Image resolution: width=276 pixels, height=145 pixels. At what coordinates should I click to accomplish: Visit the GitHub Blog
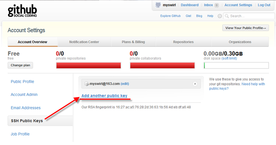click(x=199, y=16)
